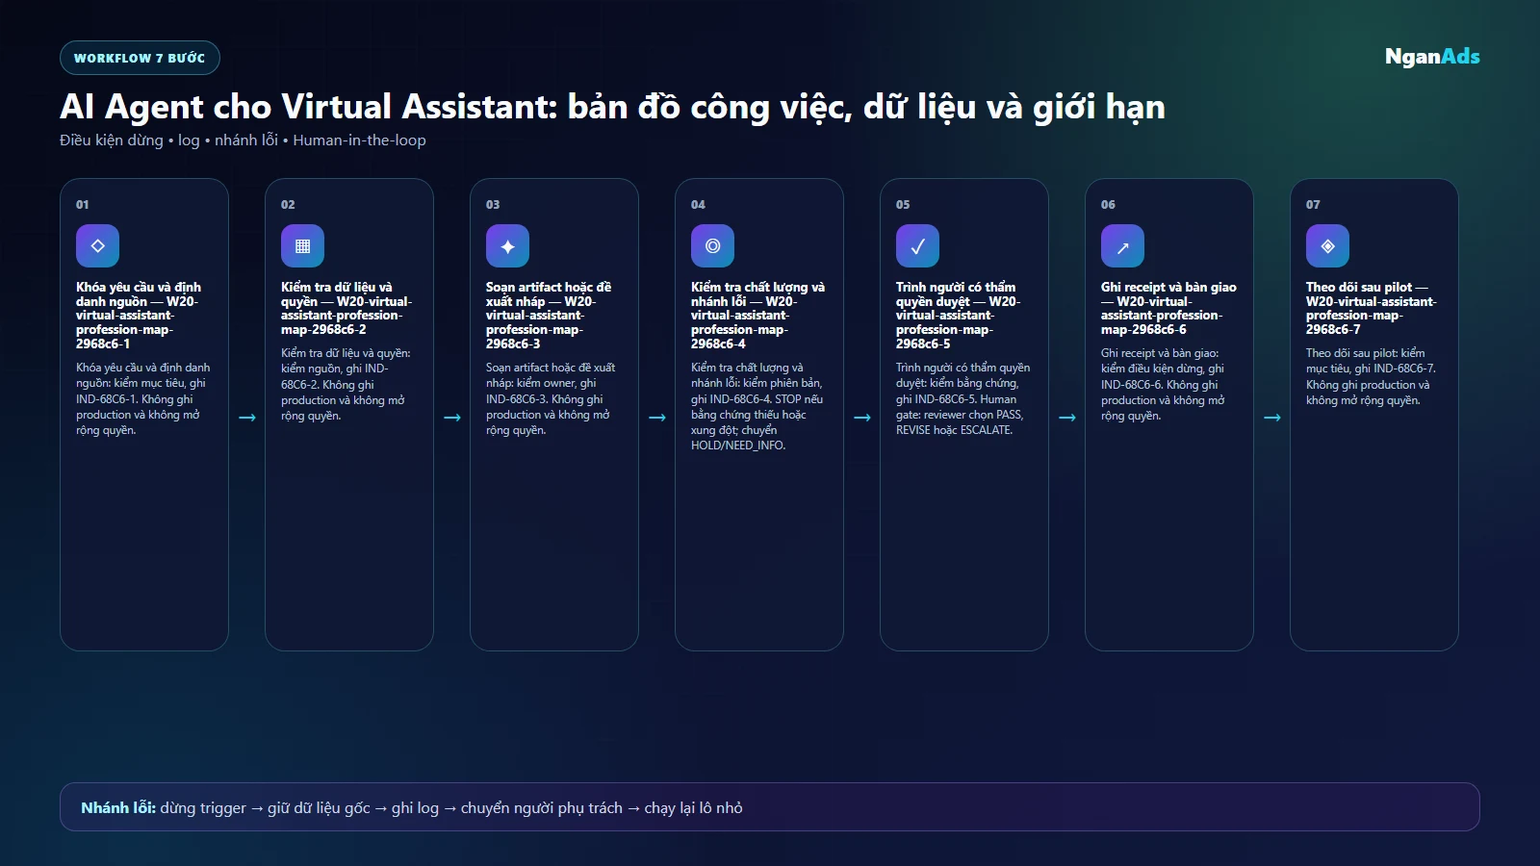
Task: Click step number 07 label
Action: (x=1313, y=204)
